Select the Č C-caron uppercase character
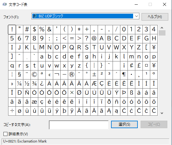 [154, 111]
